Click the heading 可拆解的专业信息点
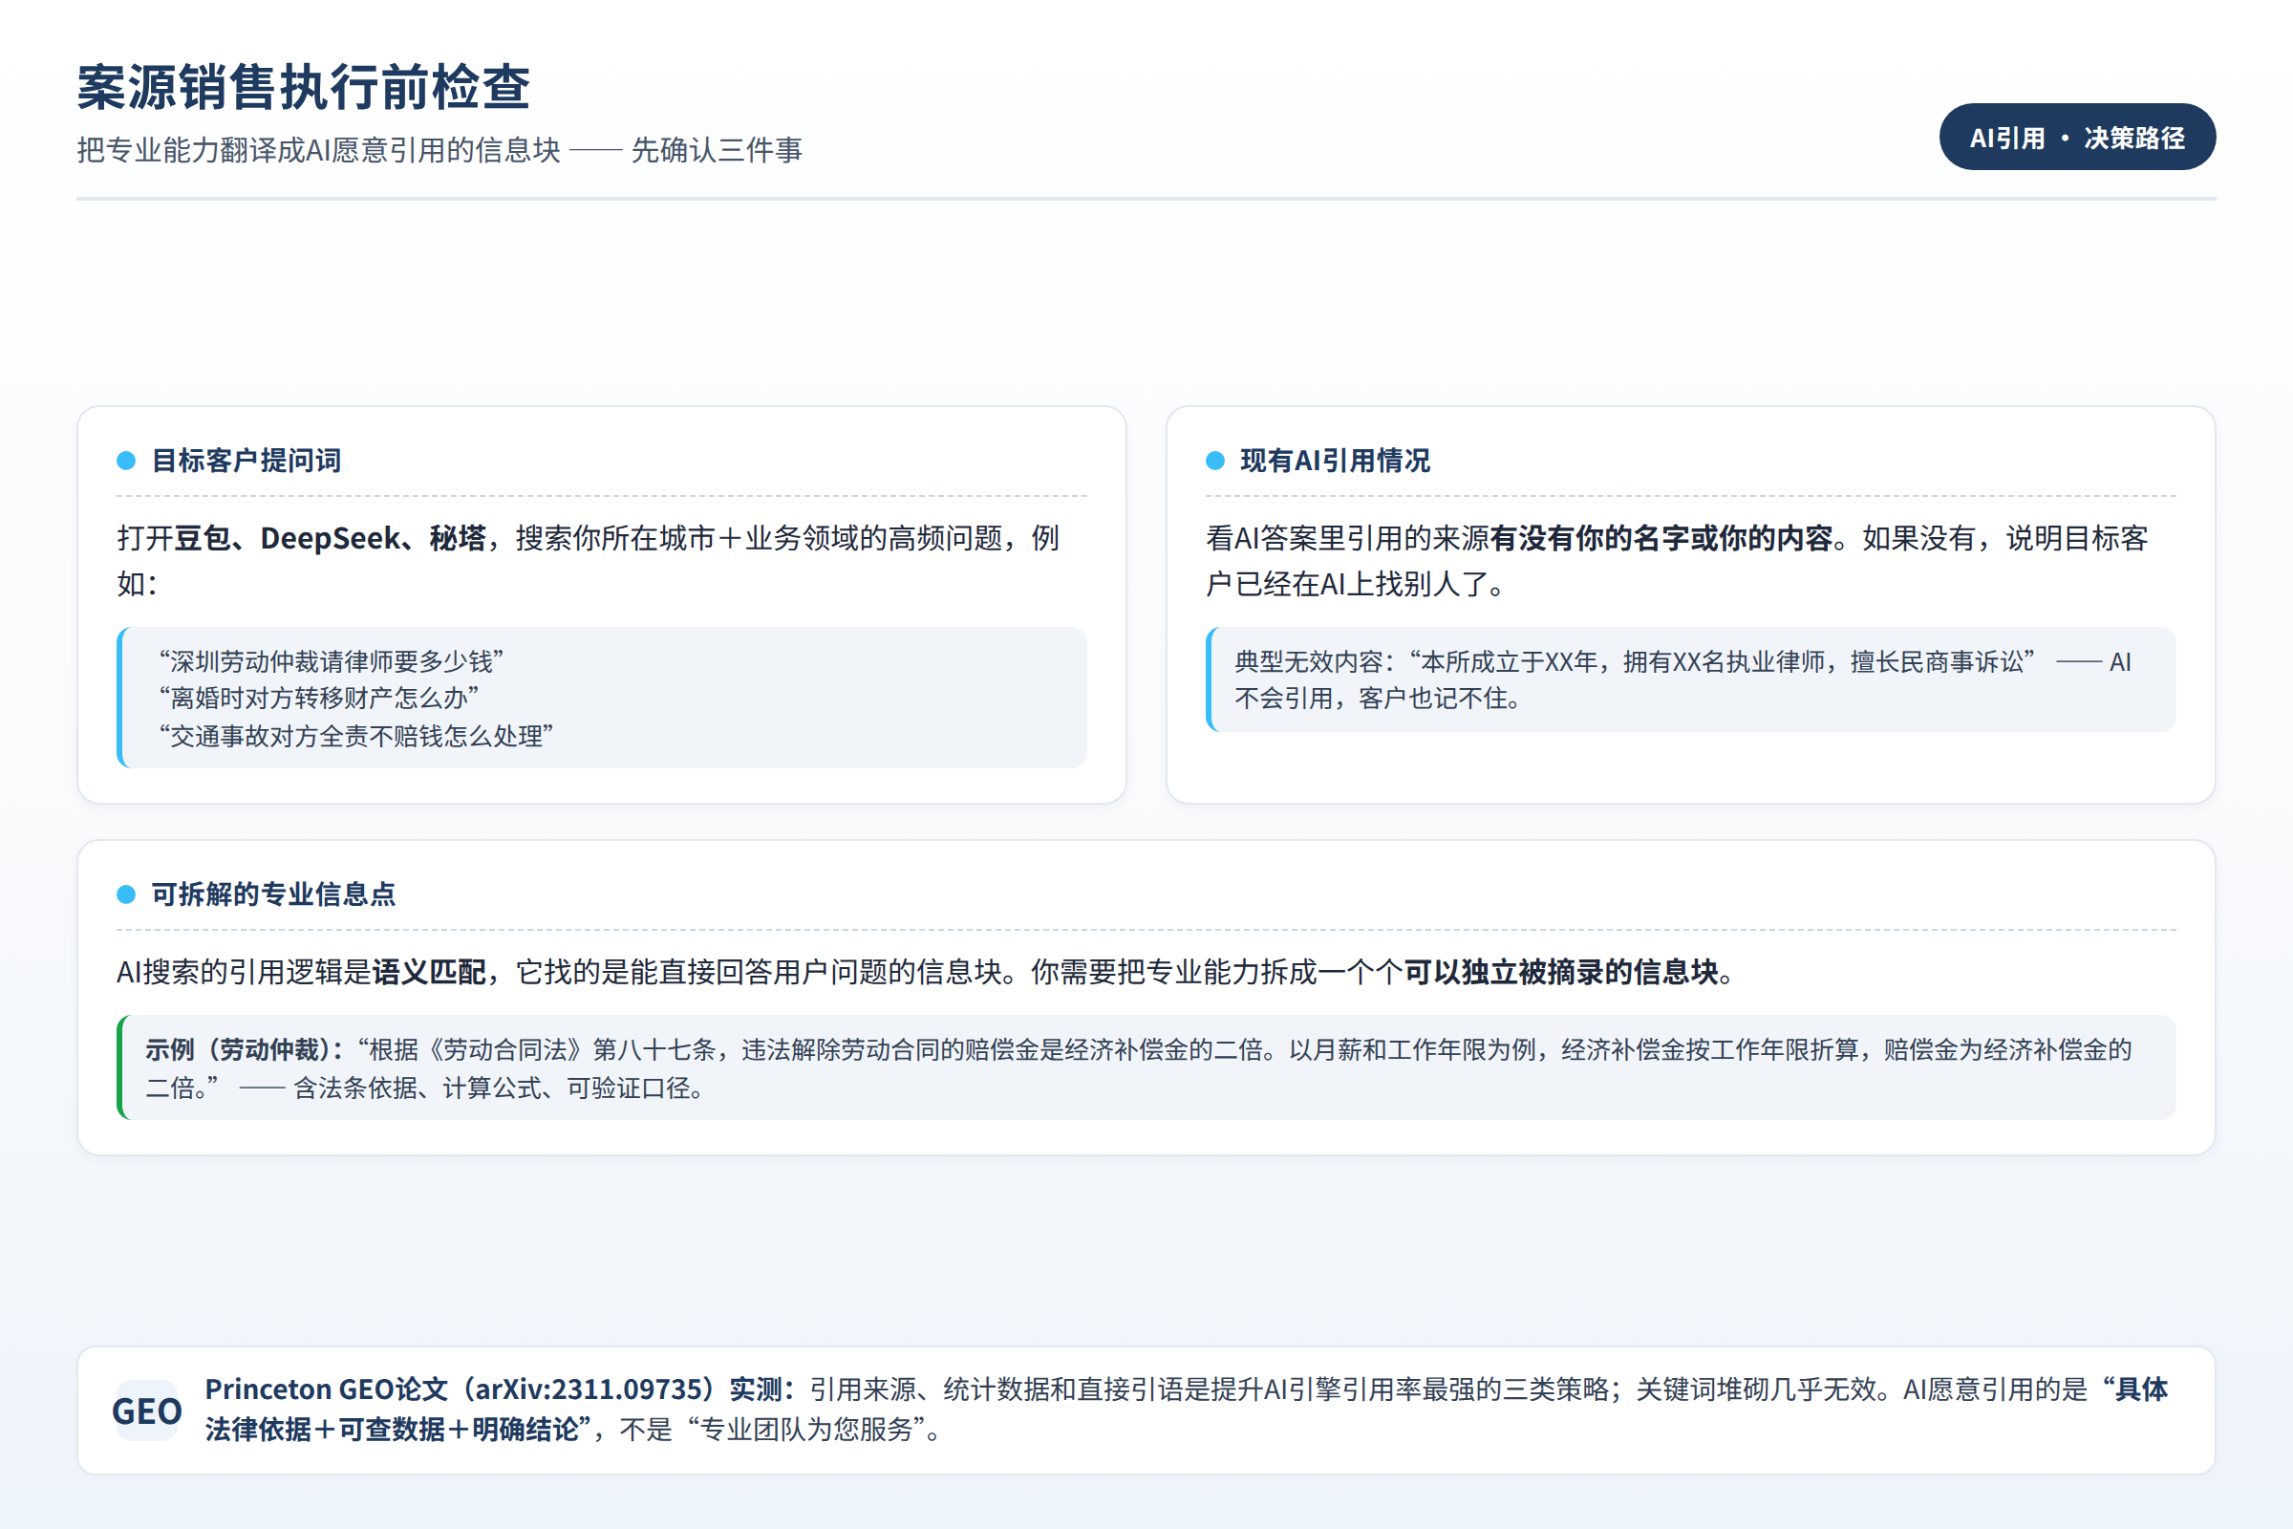 (274, 894)
